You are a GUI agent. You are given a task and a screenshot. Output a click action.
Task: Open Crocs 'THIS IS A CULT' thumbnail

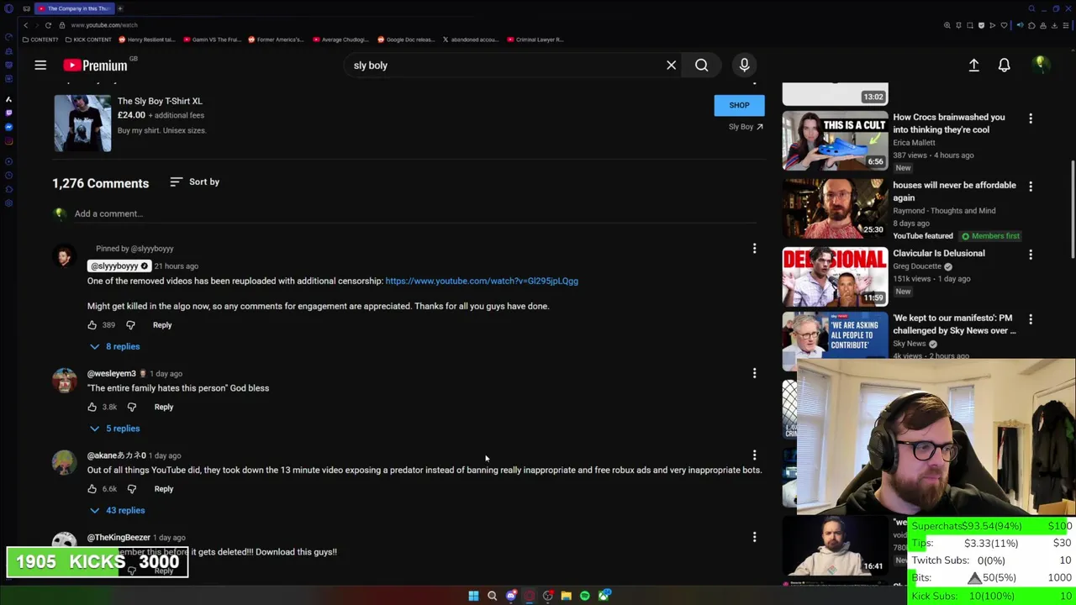[x=835, y=140]
